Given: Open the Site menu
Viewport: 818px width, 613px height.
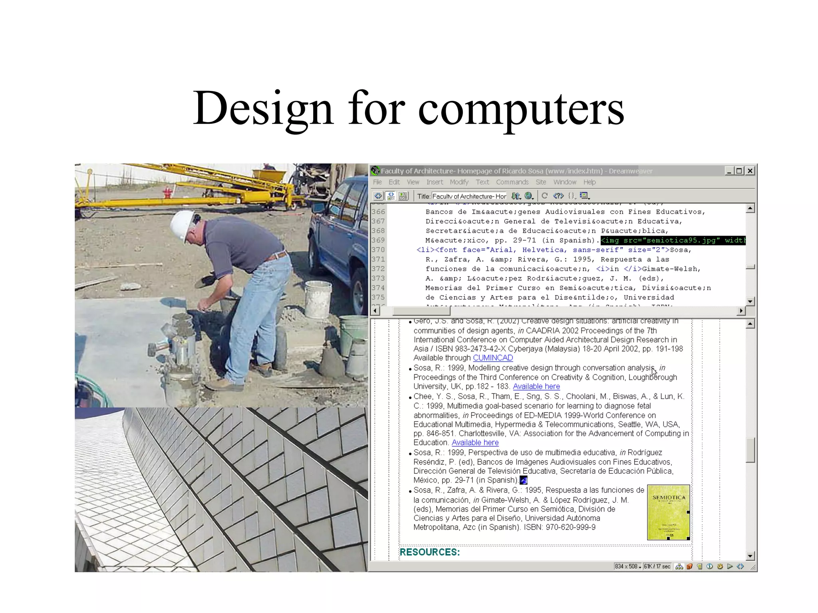Looking at the screenshot, I should pos(541,182).
